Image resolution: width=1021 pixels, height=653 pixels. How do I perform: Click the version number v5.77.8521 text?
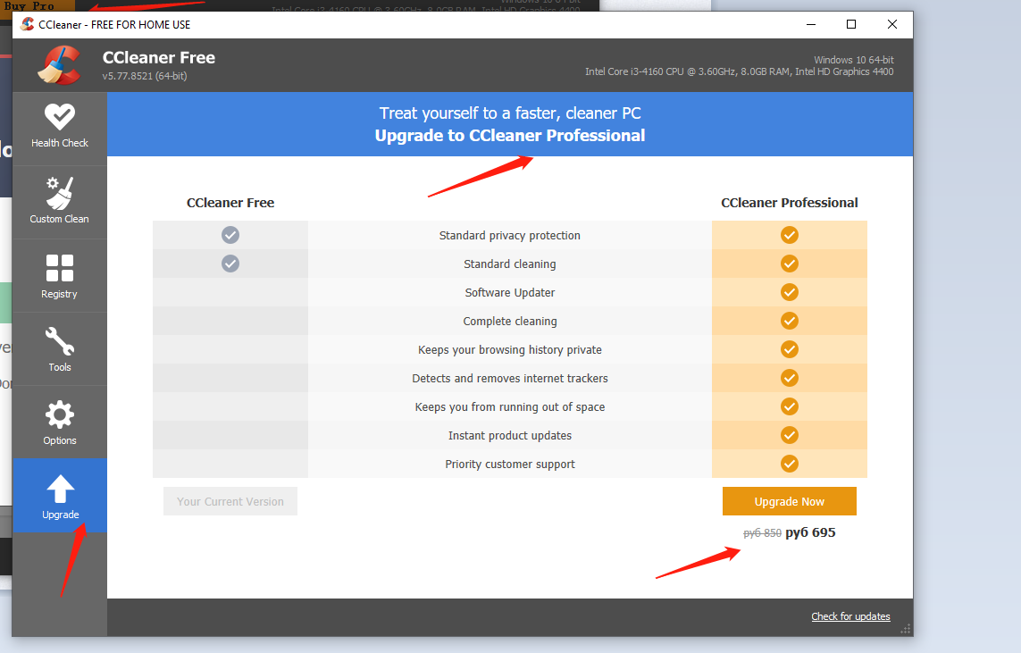145,76
